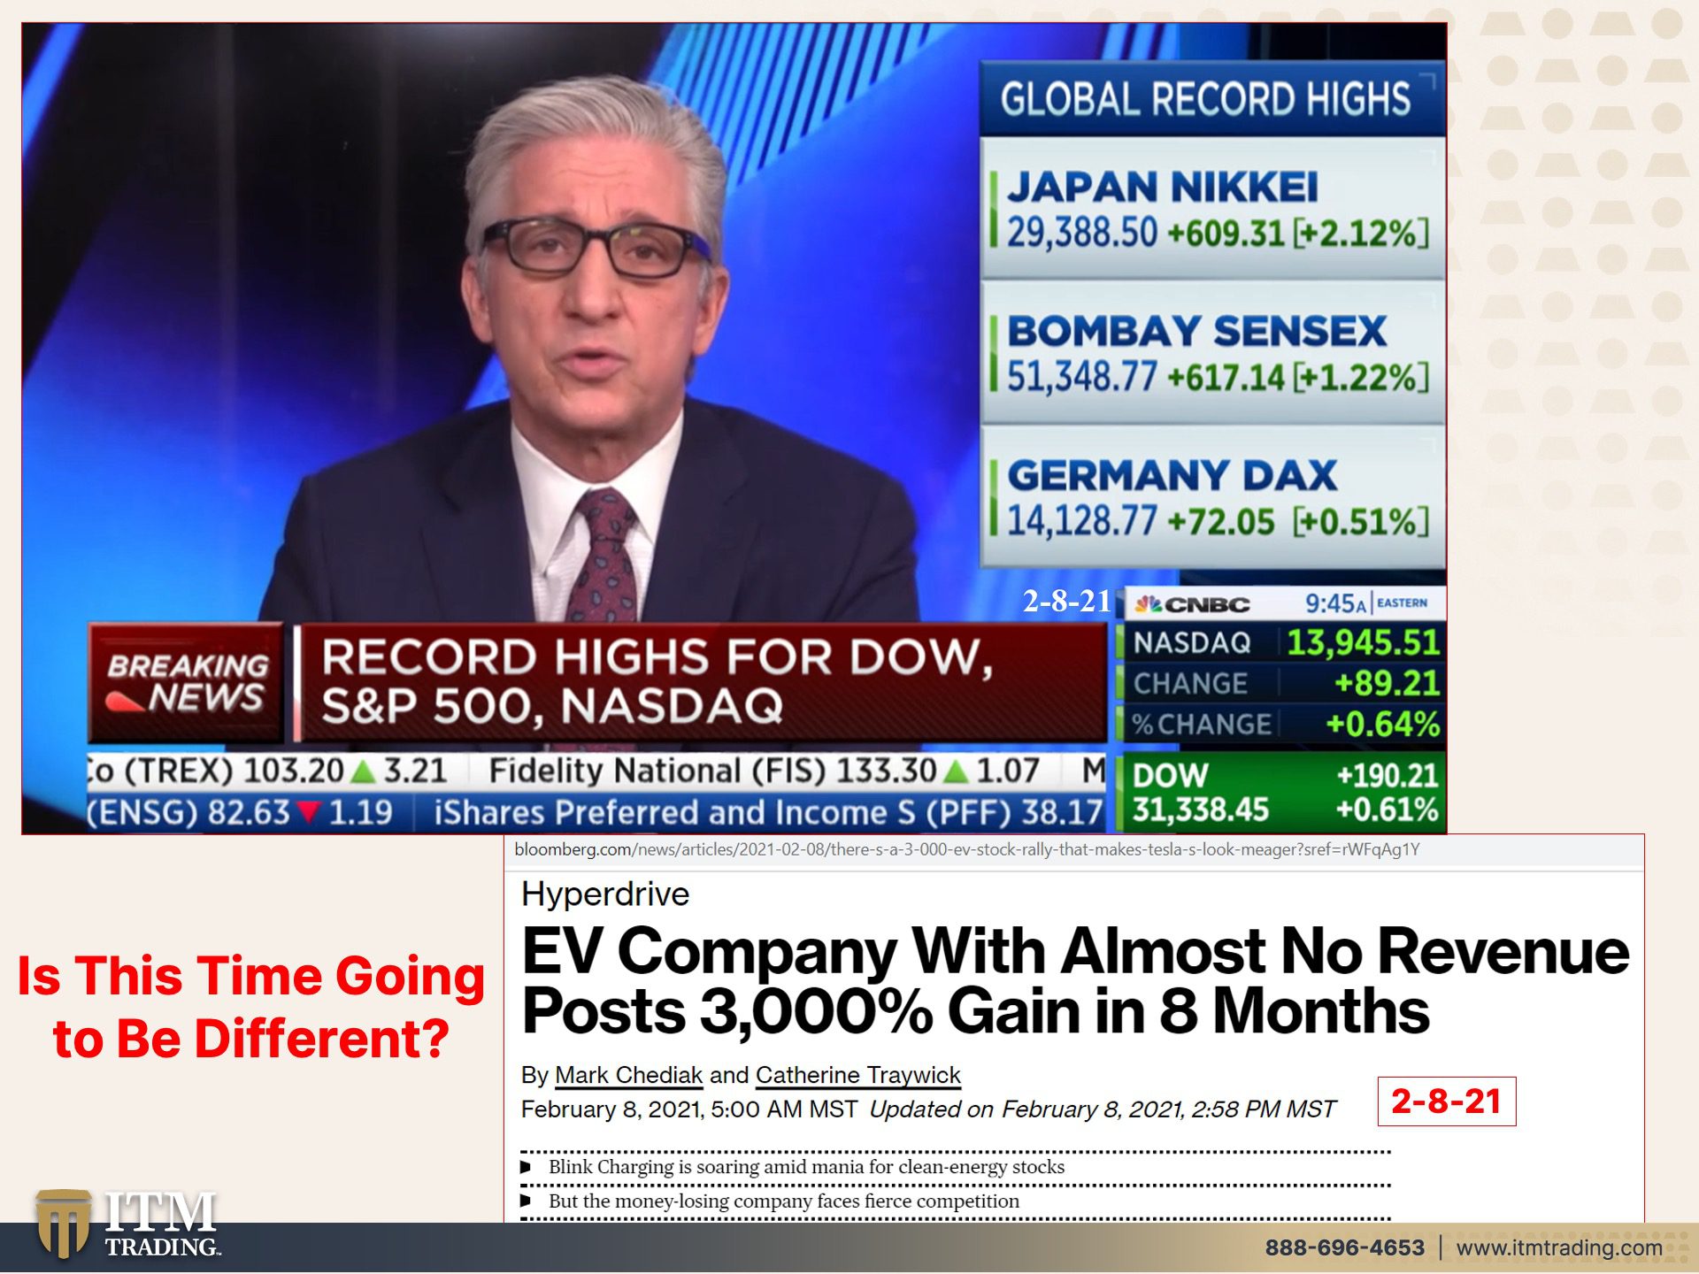Click the NASDAQ +0.64% percent change value
This screenshot has height=1274, width=1699.
(1382, 725)
